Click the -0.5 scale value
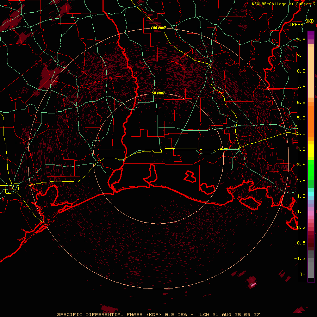The height and width of the screenshot is (317, 317). click(300, 243)
